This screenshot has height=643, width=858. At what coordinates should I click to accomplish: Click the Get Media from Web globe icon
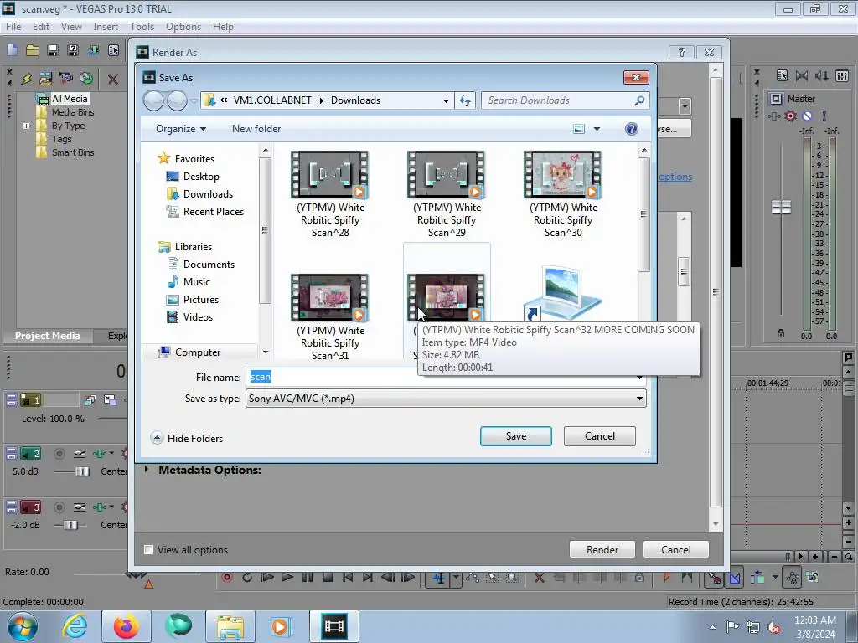pyautogui.click(x=86, y=78)
